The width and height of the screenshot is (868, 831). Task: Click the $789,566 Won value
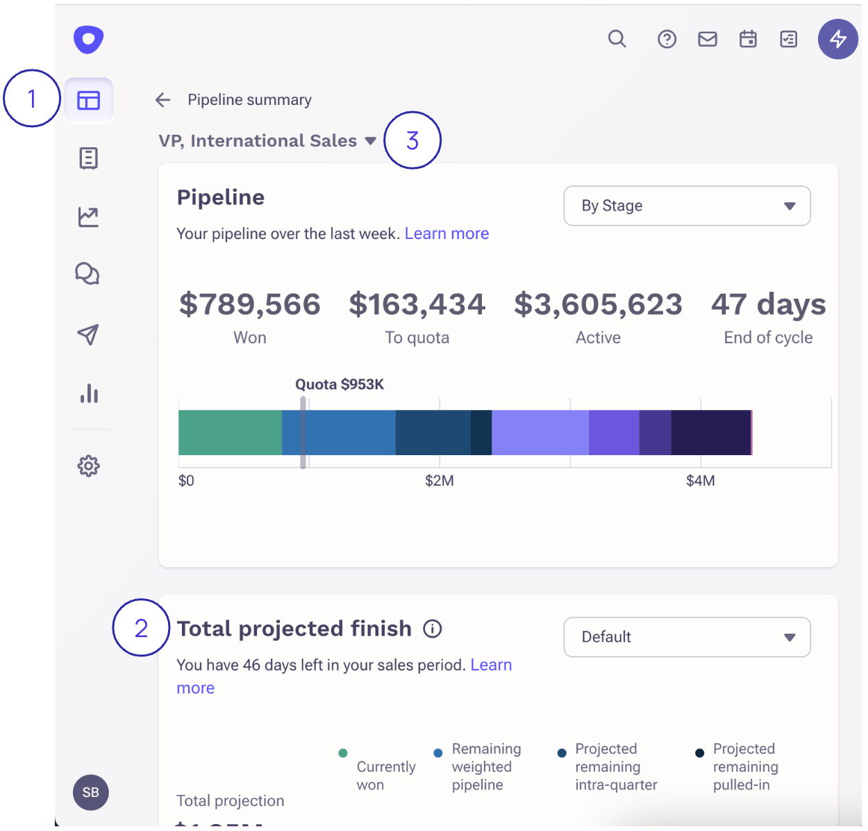click(x=250, y=304)
